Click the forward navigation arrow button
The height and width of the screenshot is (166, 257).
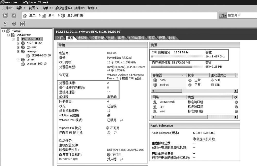pos(14,15)
